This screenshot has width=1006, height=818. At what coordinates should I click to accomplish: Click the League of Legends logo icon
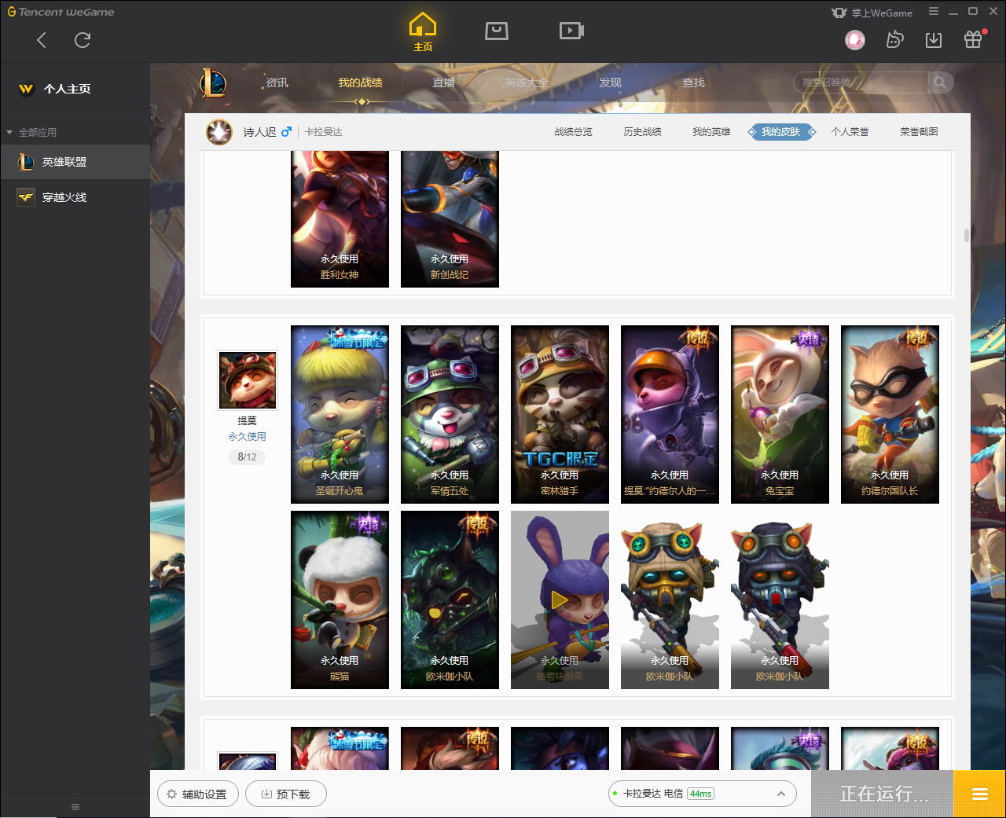point(212,83)
